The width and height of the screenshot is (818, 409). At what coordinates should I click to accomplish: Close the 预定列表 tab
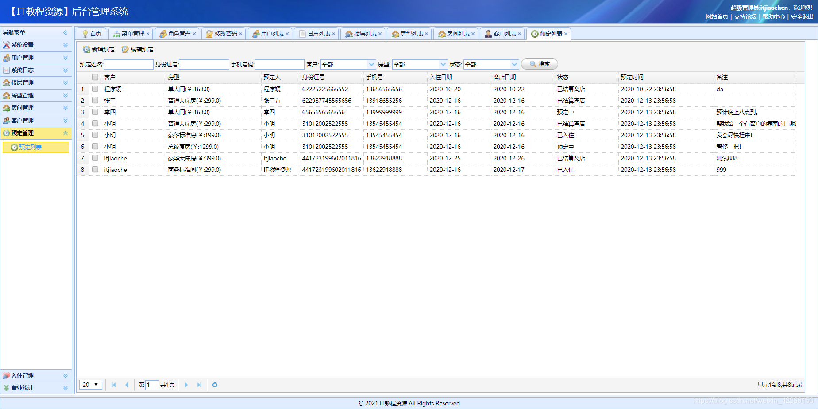566,34
